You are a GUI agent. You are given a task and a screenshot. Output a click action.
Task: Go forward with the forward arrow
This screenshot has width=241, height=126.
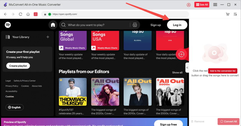[x=13, y=14]
